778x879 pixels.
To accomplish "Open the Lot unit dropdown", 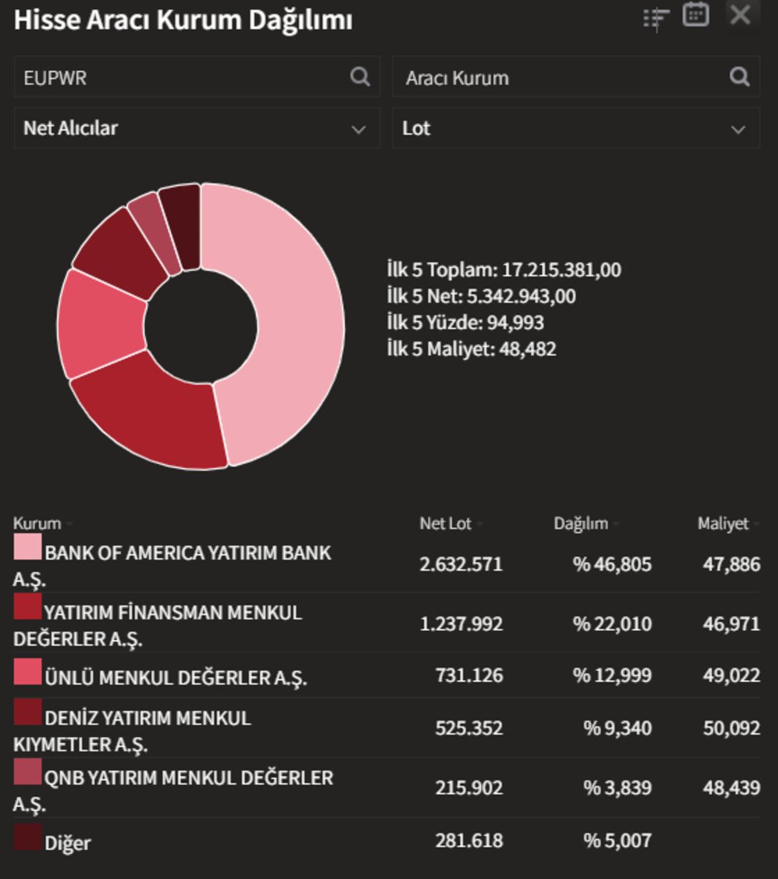I will click(575, 128).
